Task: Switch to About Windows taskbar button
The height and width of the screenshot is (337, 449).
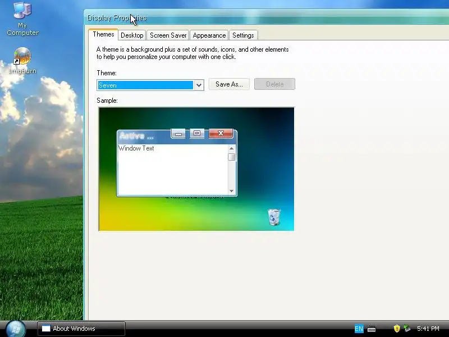Action: coord(81,329)
